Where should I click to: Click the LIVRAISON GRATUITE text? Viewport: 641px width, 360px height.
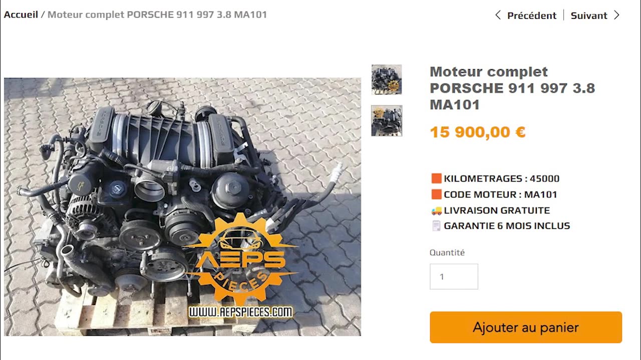pos(497,210)
